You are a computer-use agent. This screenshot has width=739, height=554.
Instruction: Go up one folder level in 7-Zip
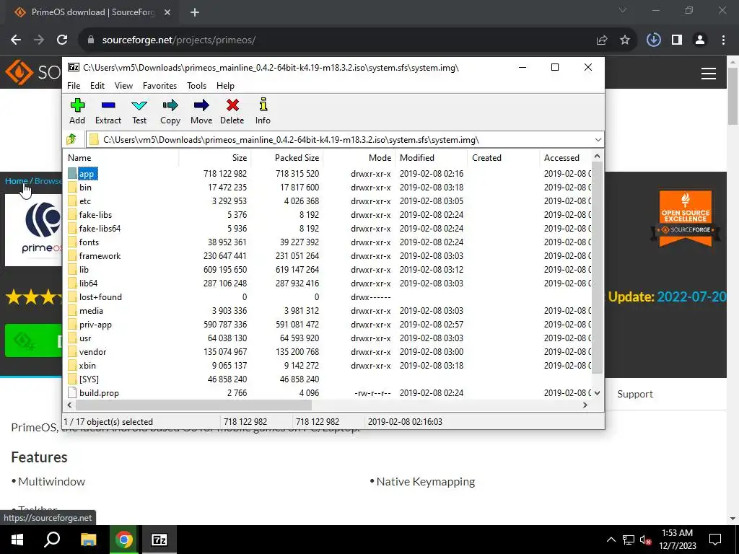click(x=71, y=139)
